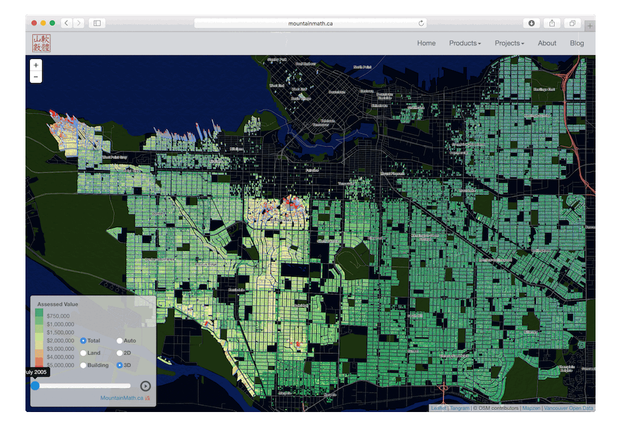Open the Safari share menu

[551, 23]
